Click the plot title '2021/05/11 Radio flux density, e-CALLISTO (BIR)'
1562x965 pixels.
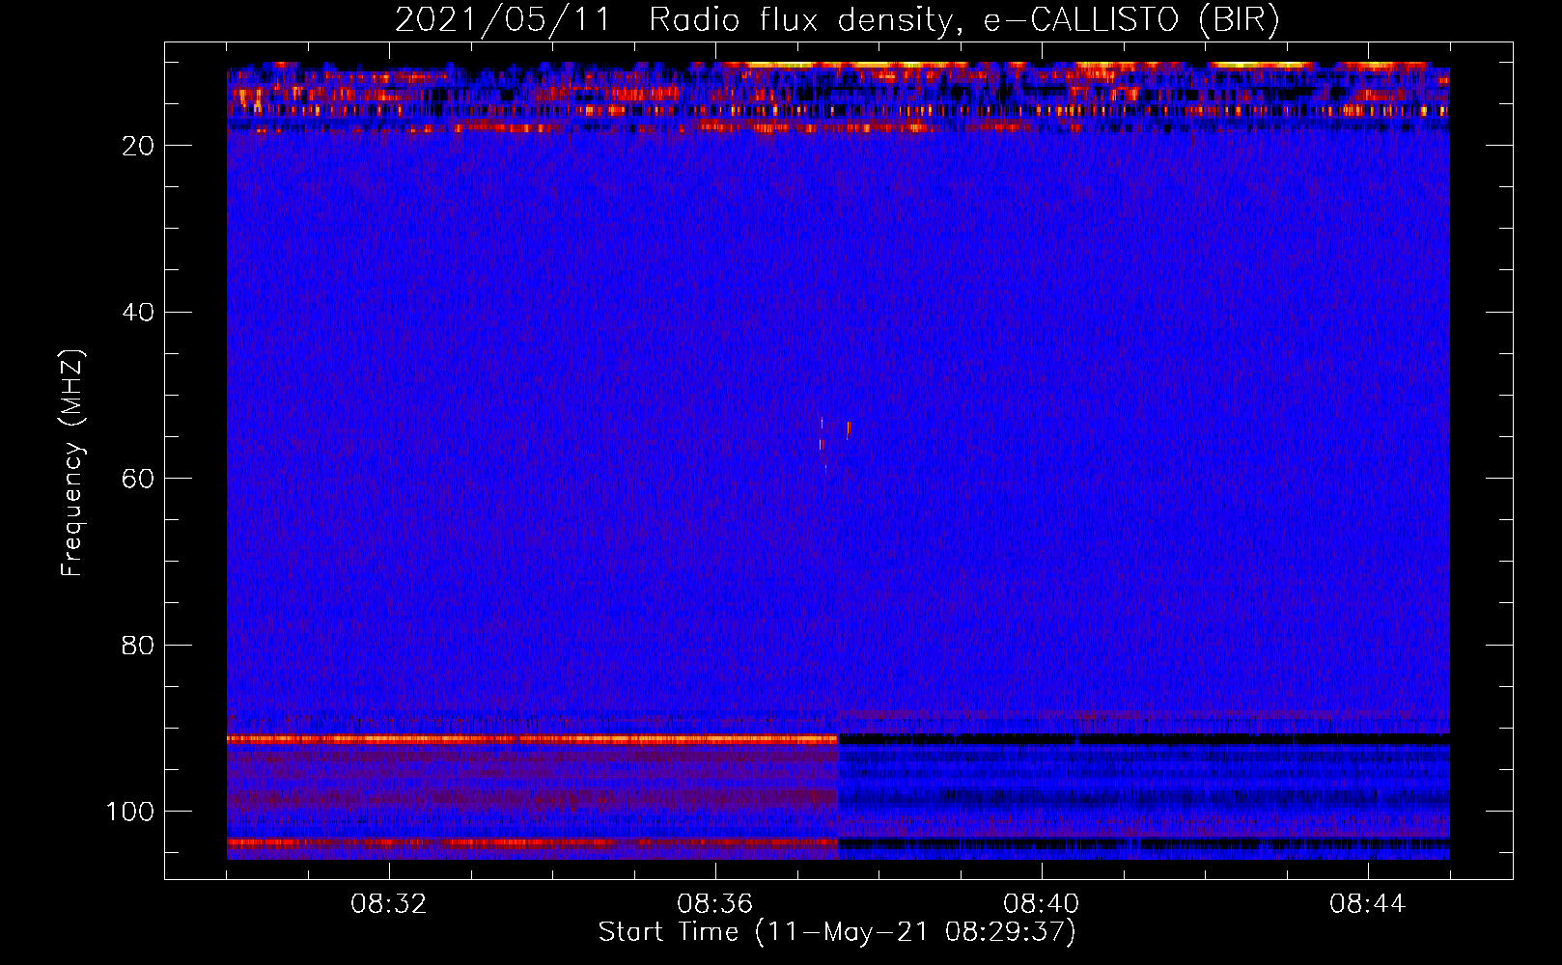[x=837, y=19]
